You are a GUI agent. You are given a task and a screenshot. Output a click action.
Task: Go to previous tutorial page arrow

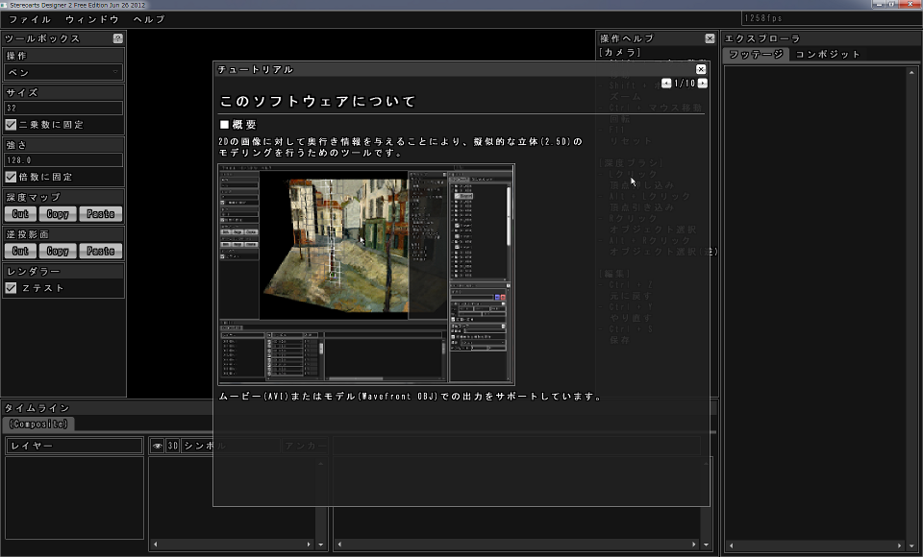pos(666,84)
